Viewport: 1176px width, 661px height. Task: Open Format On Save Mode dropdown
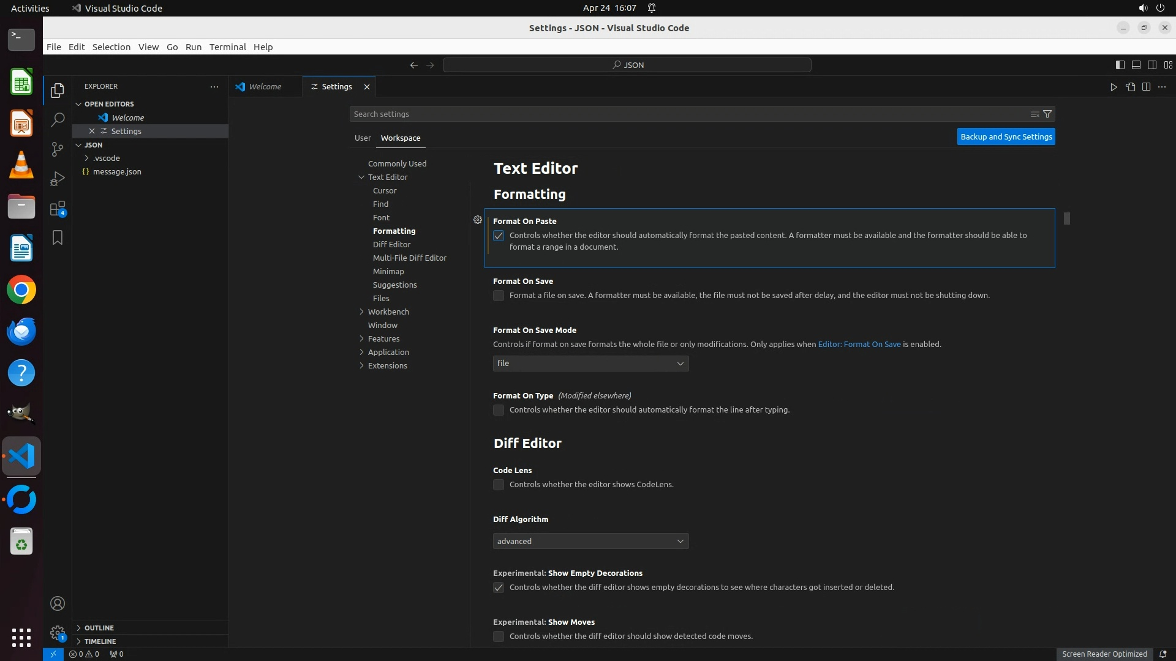(x=590, y=364)
